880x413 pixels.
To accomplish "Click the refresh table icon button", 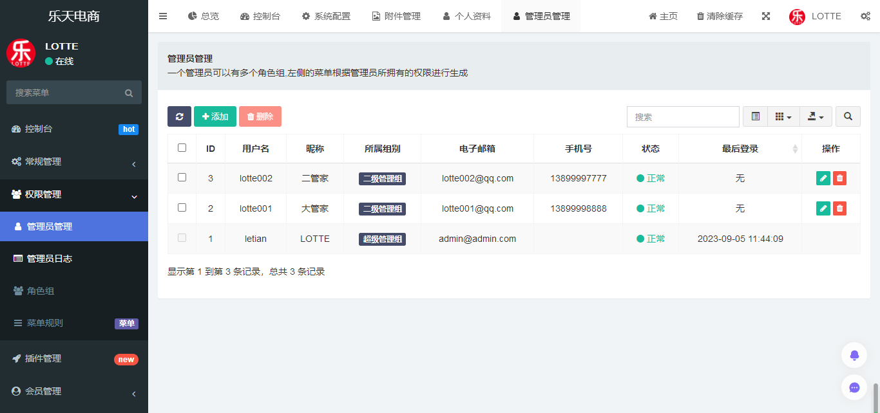I will [179, 116].
